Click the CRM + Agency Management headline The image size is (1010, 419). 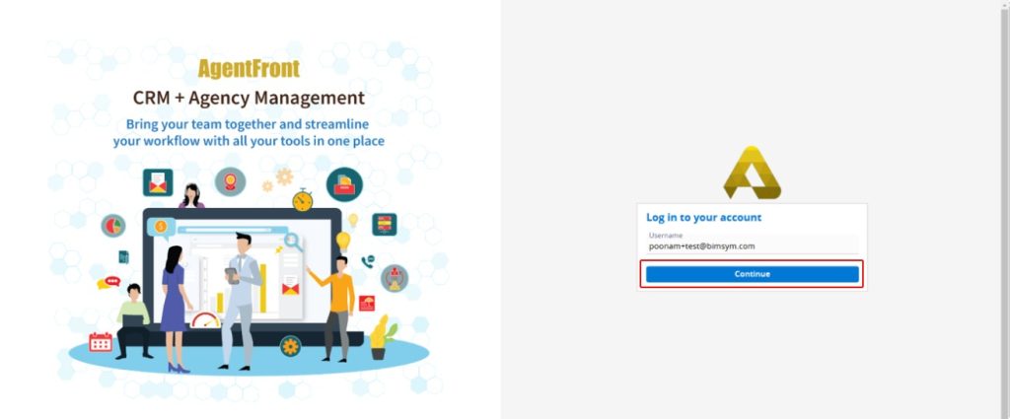tap(249, 98)
